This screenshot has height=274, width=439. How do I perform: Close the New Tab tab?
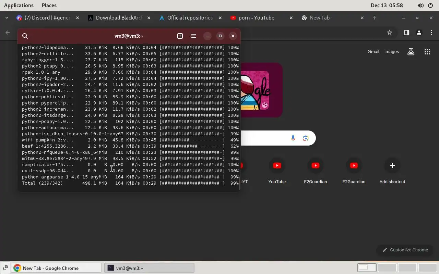click(362, 18)
